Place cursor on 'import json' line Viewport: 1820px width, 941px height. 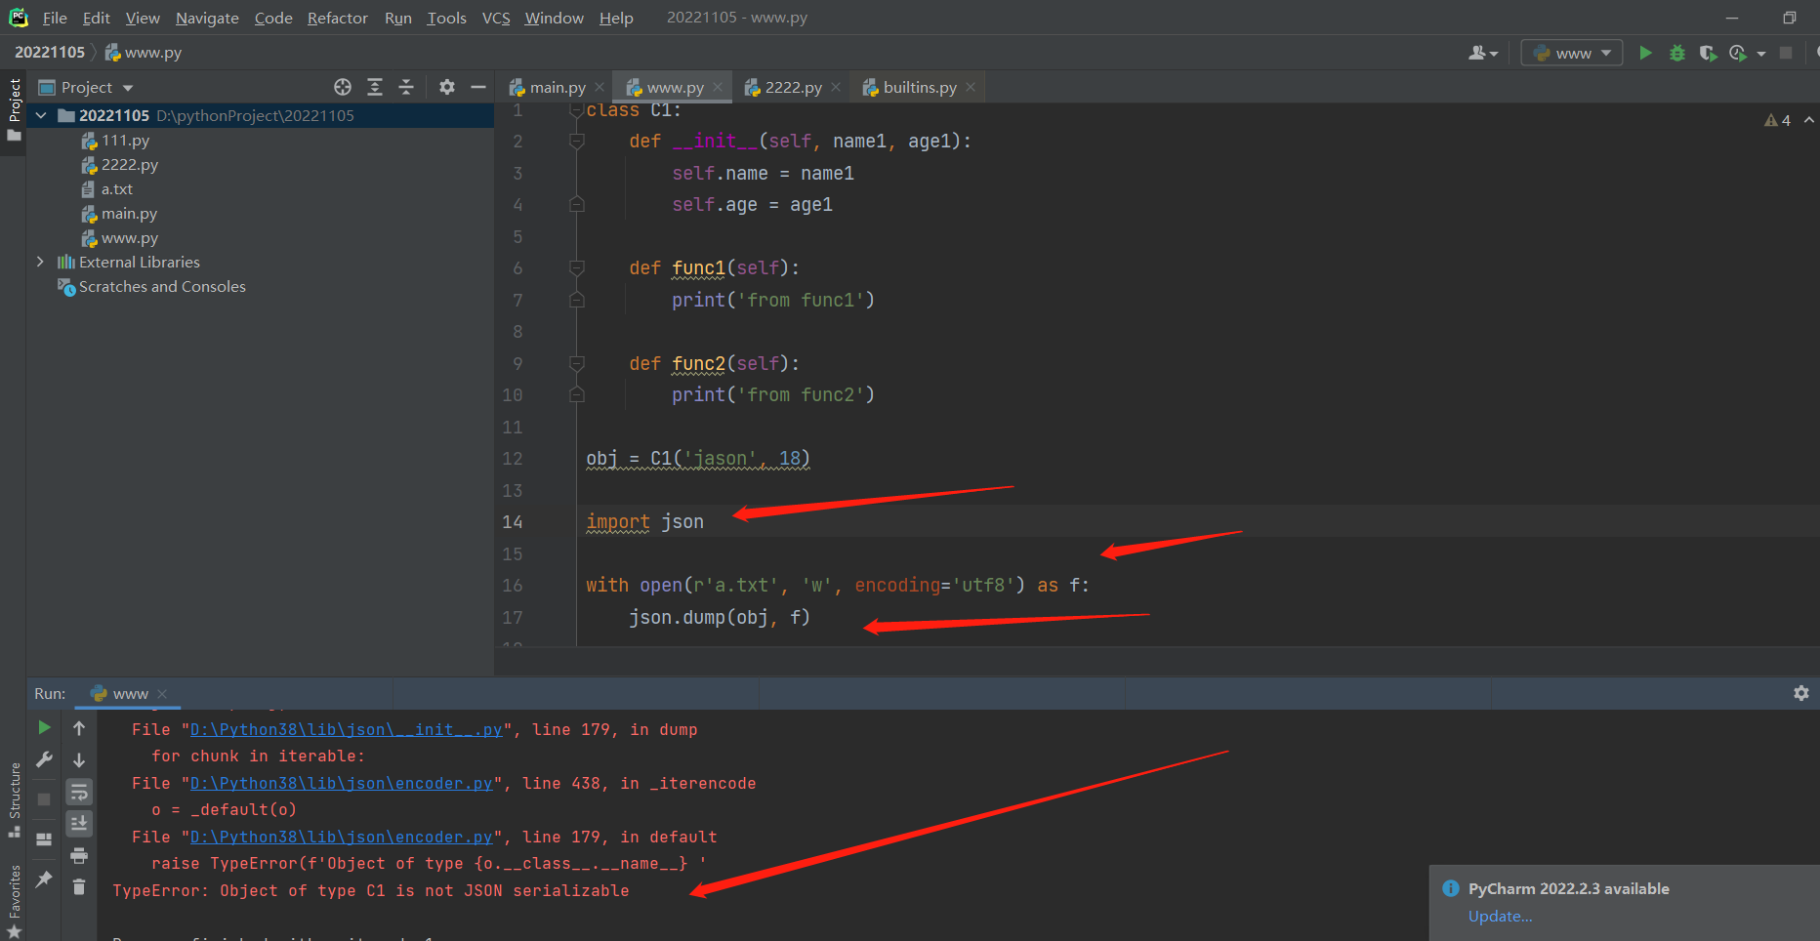coord(644,522)
